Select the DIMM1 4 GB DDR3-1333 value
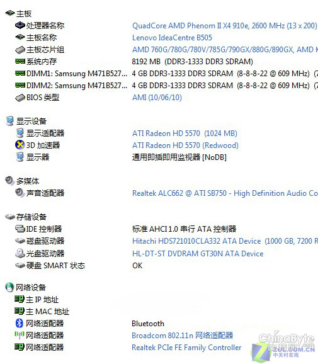318x364 pixels. pyautogui.click(x=225, y=74)
